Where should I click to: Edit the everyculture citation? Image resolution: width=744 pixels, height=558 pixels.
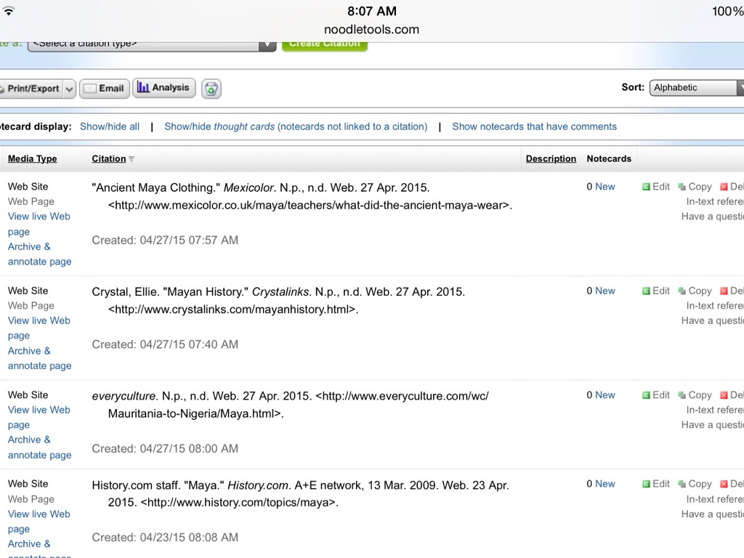[x=656, y=395]
